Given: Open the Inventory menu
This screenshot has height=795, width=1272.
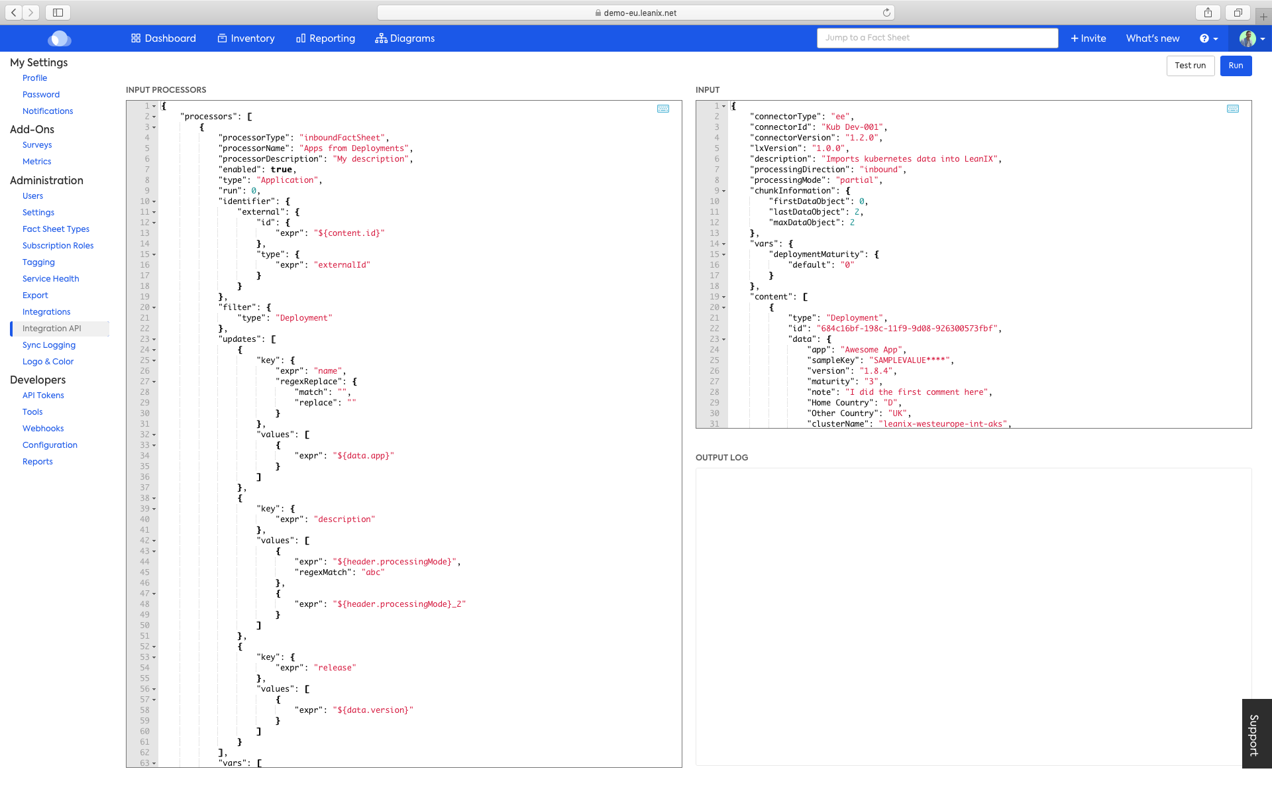Looking at the screenshot, I should coord(246,38).
